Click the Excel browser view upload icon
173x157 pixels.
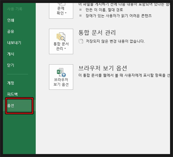click(x=61, y=72)
